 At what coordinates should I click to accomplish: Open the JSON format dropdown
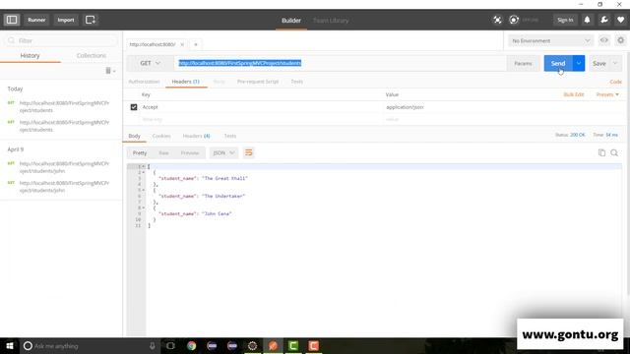[x=223, y=152]
